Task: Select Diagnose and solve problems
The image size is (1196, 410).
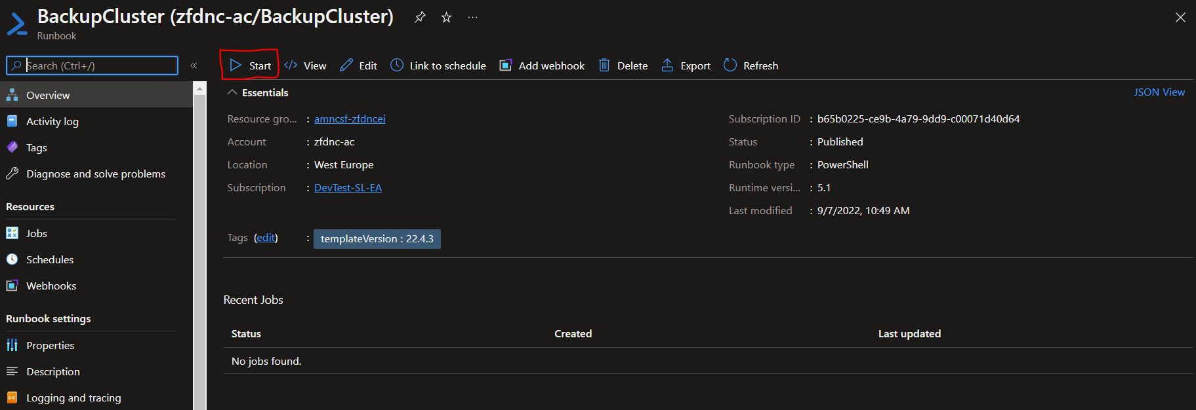Action: tap(96, 174)
